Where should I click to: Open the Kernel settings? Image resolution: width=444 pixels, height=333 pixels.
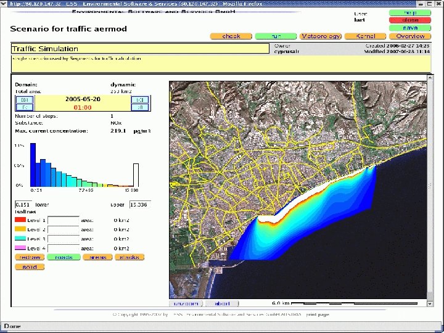365,36
